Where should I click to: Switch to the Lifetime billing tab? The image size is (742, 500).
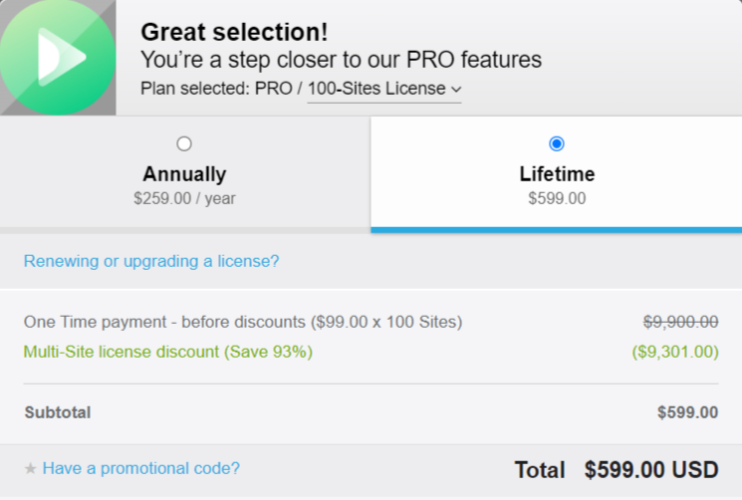[557, 173]
